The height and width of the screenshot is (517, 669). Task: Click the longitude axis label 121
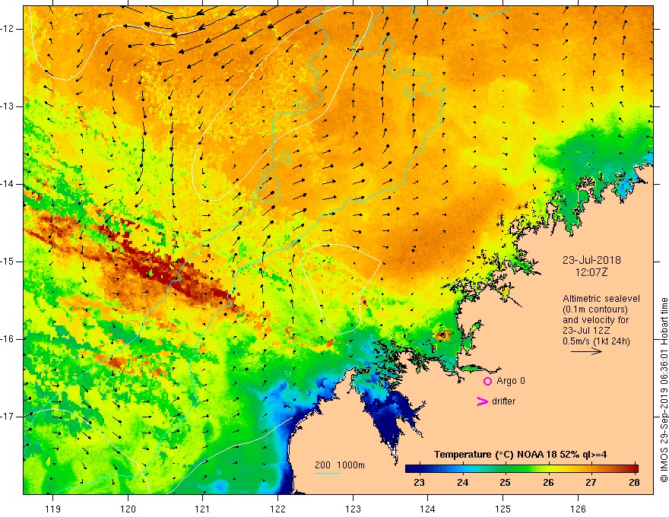(202, 509)
